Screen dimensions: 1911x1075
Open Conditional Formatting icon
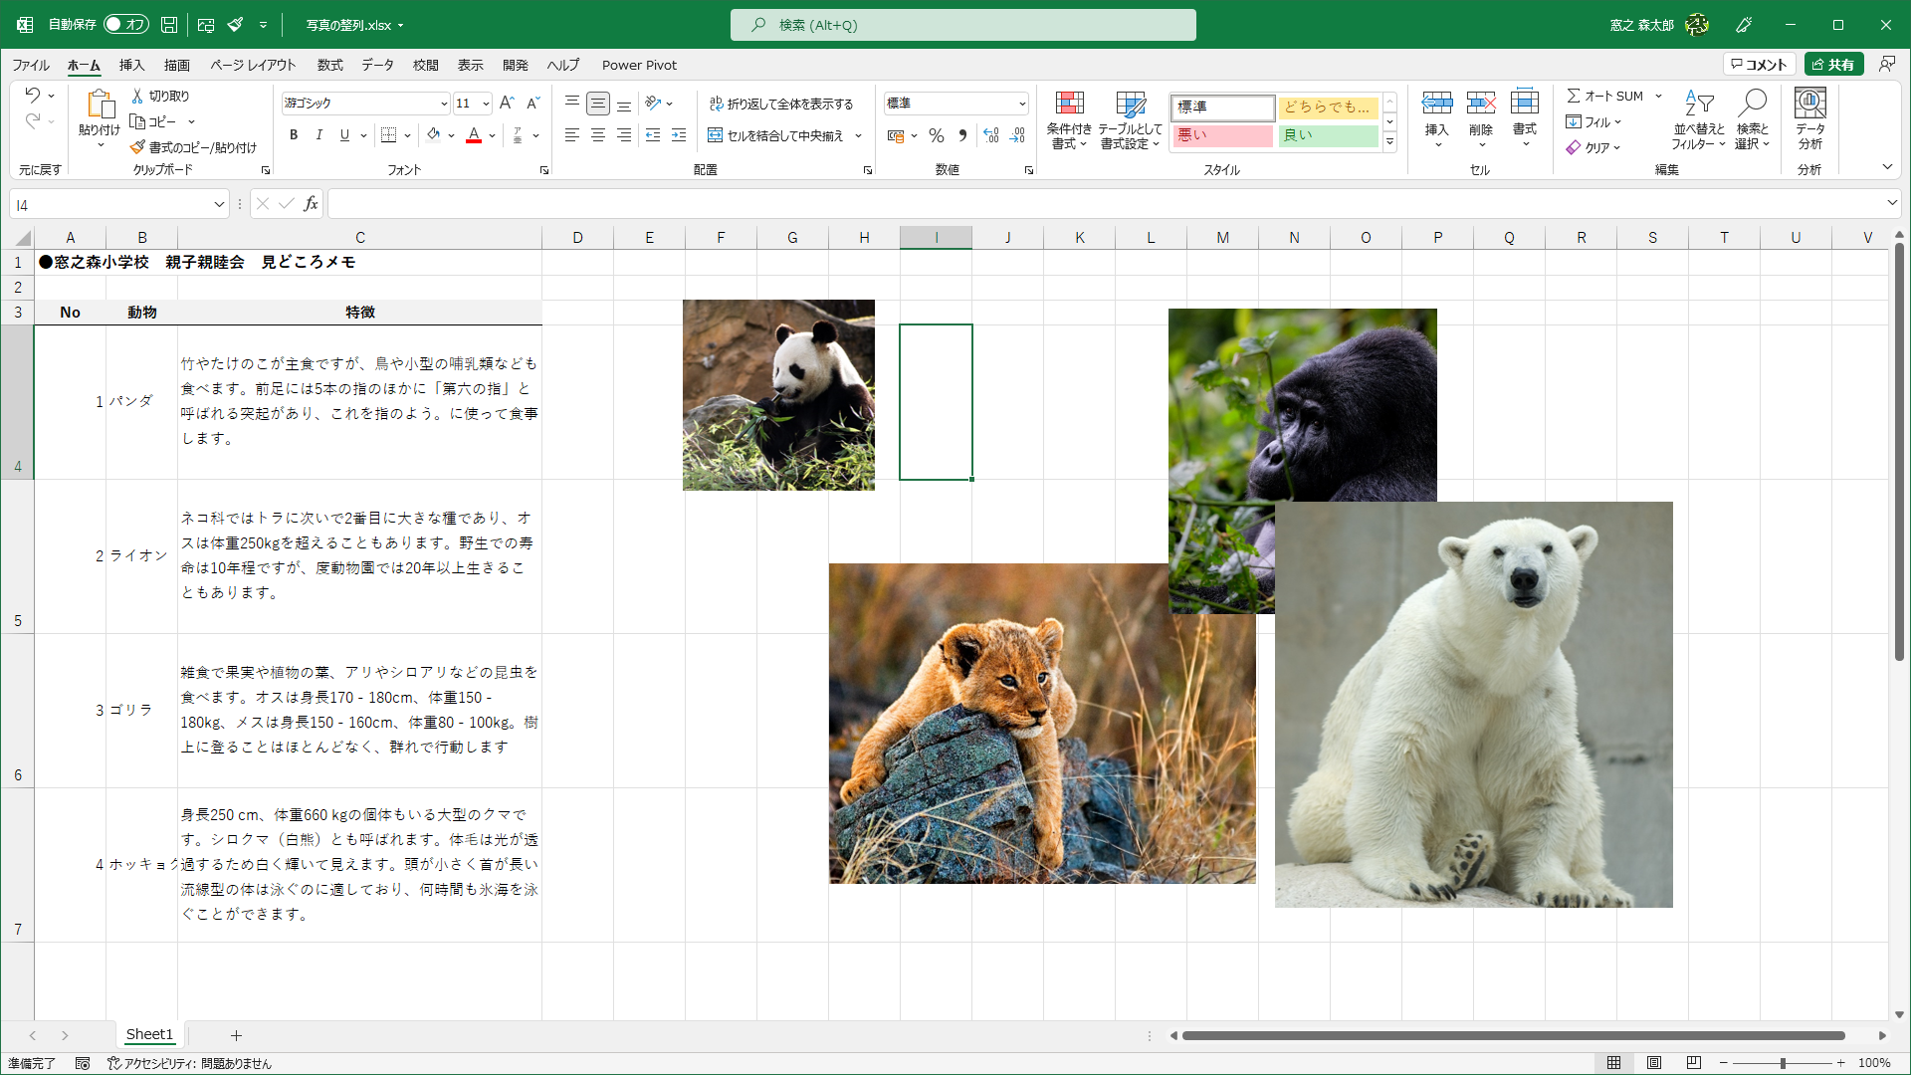pos(1069,104)
